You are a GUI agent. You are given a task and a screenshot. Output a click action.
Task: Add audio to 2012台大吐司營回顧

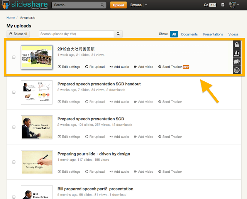tap(119, 67)
